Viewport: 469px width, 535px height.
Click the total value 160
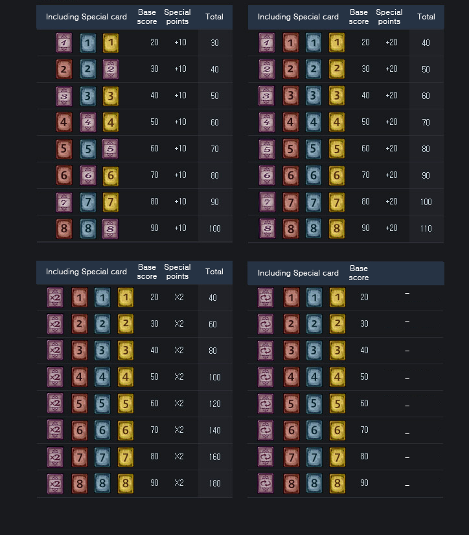[x=214, y=457]
